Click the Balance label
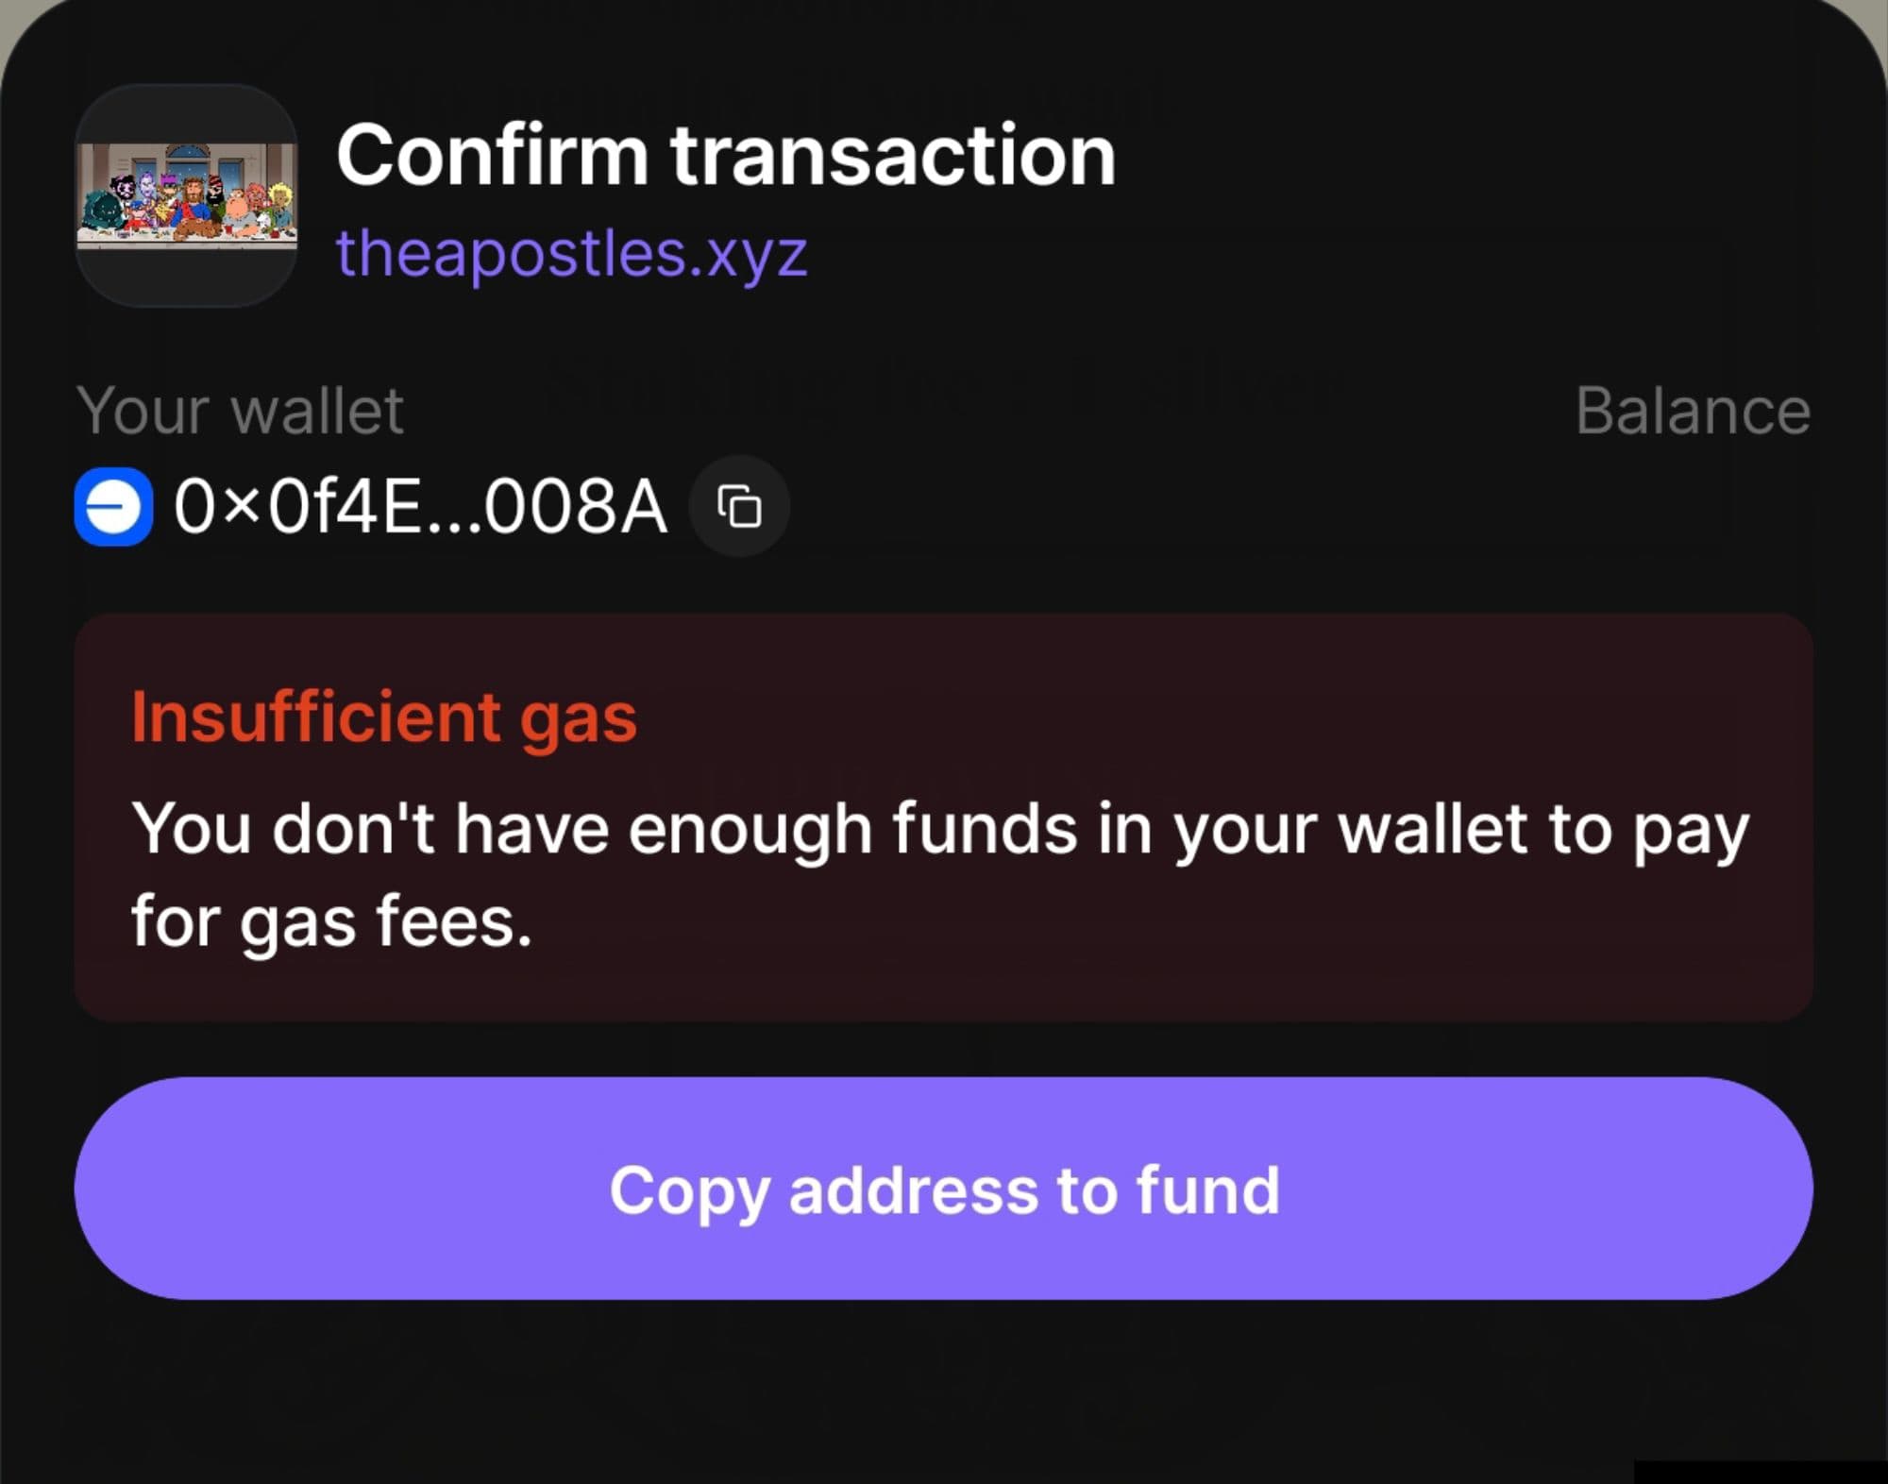 1692,411
